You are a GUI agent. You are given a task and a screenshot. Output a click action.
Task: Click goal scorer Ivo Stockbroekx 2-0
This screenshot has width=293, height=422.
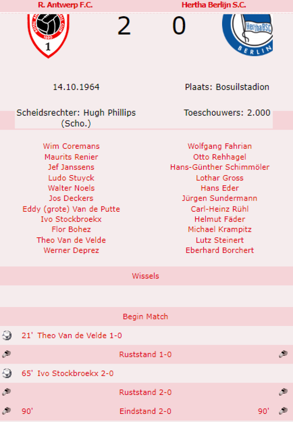click(75, 373)
